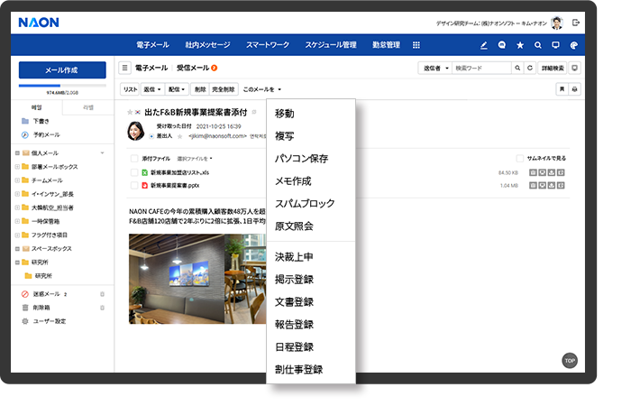Click the print icon above the mail

[574, 89]
